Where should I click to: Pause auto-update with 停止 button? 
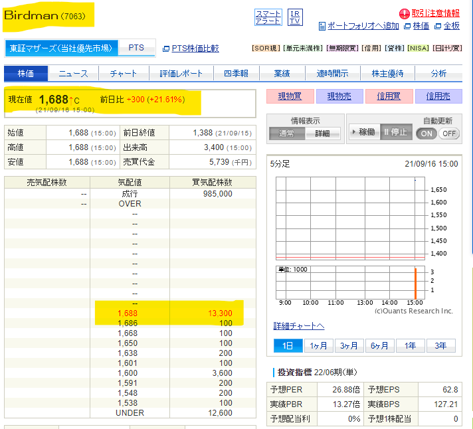point(396,131)
